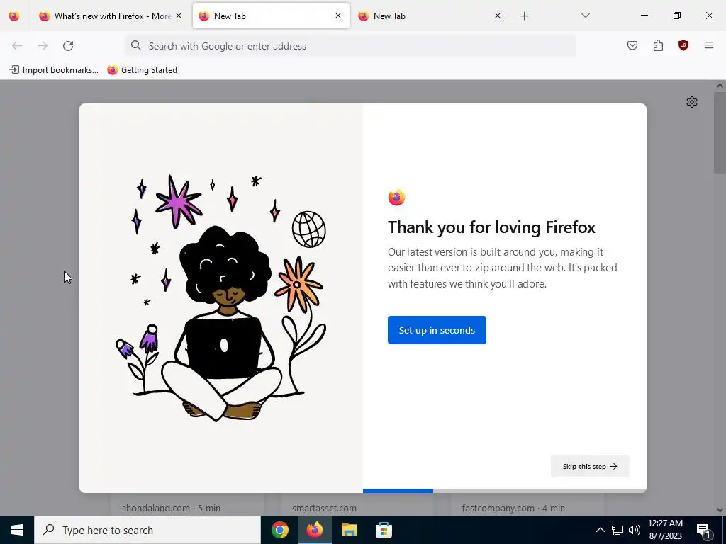Click Skip this step button

pos(590,466)
